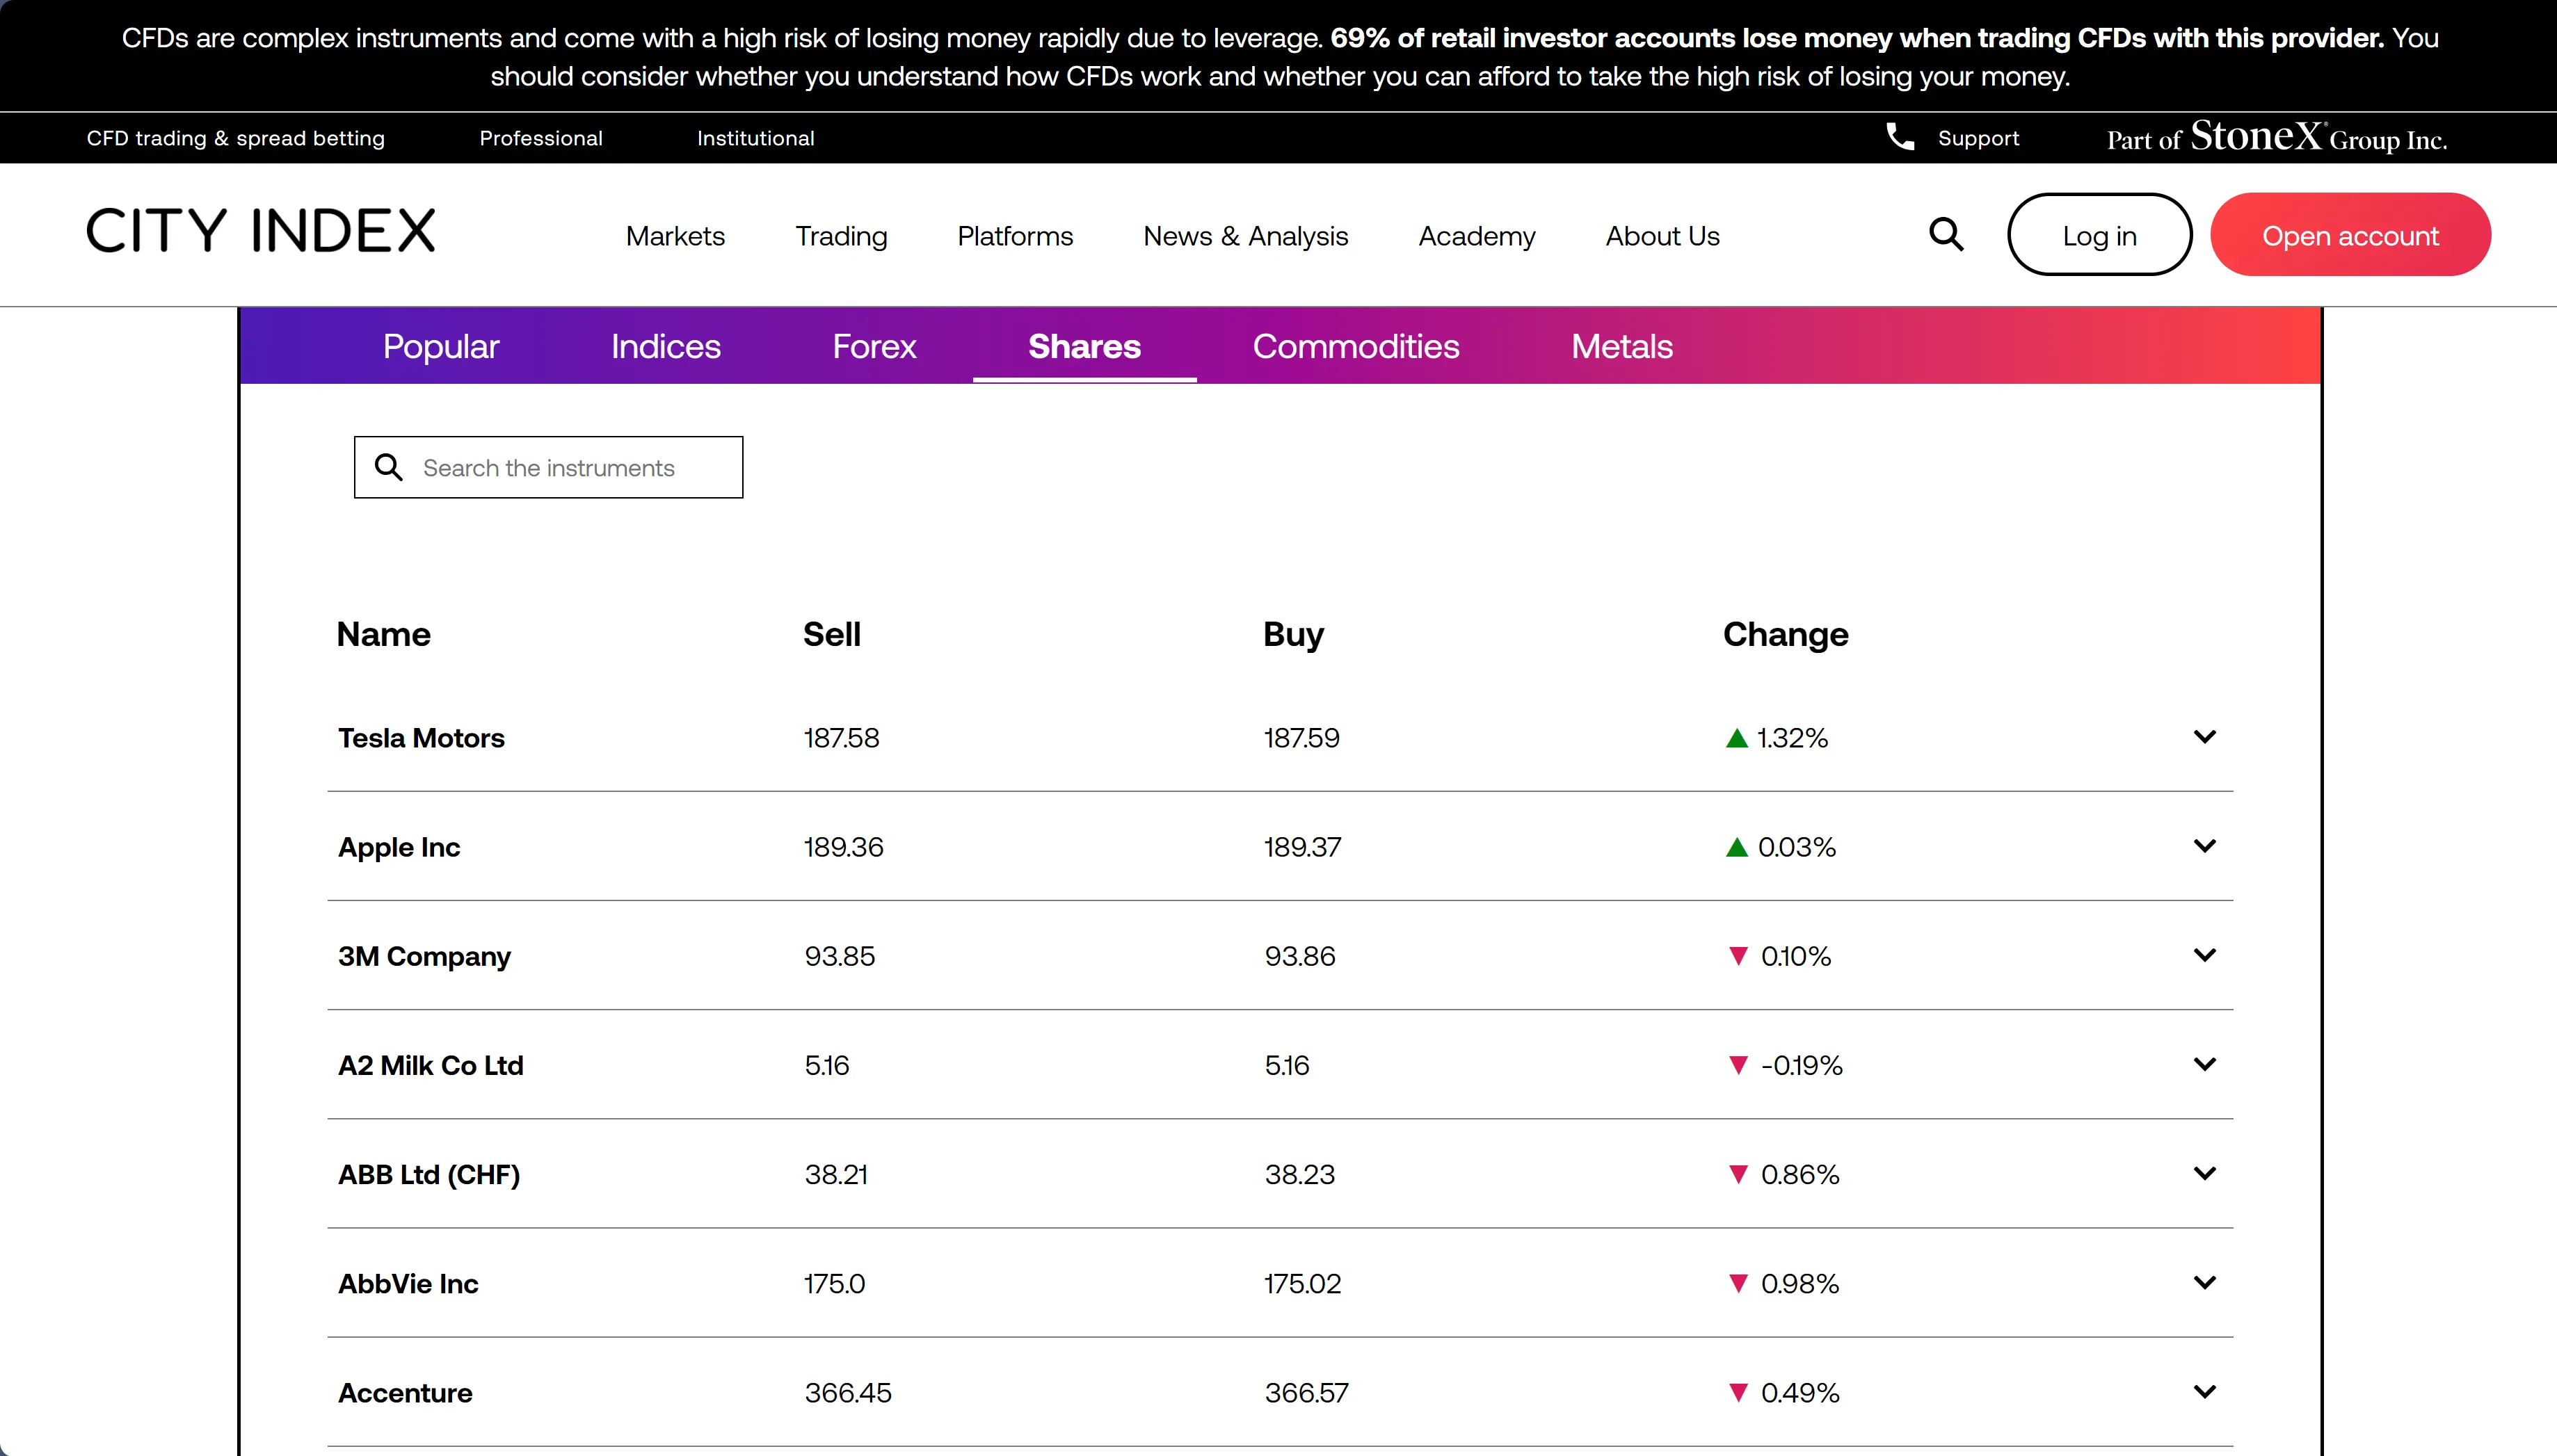
Task: Switch to the Forex tab
Action: click(874, 346)
